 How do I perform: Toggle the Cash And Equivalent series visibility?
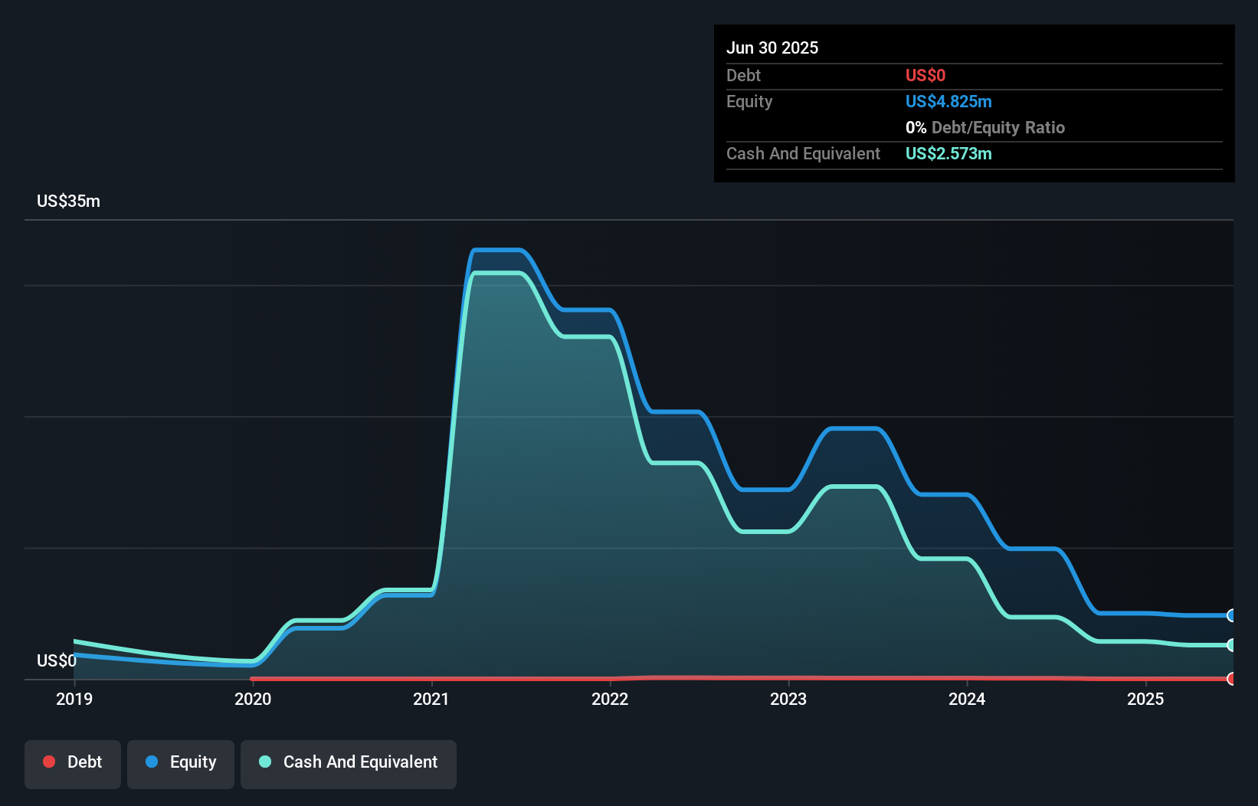click(x=348, y=762)
